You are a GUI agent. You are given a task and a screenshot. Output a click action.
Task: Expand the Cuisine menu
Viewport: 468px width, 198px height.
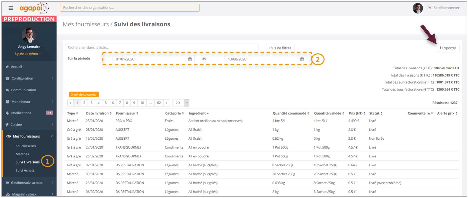pyautogui.click(x=29, y=125)
